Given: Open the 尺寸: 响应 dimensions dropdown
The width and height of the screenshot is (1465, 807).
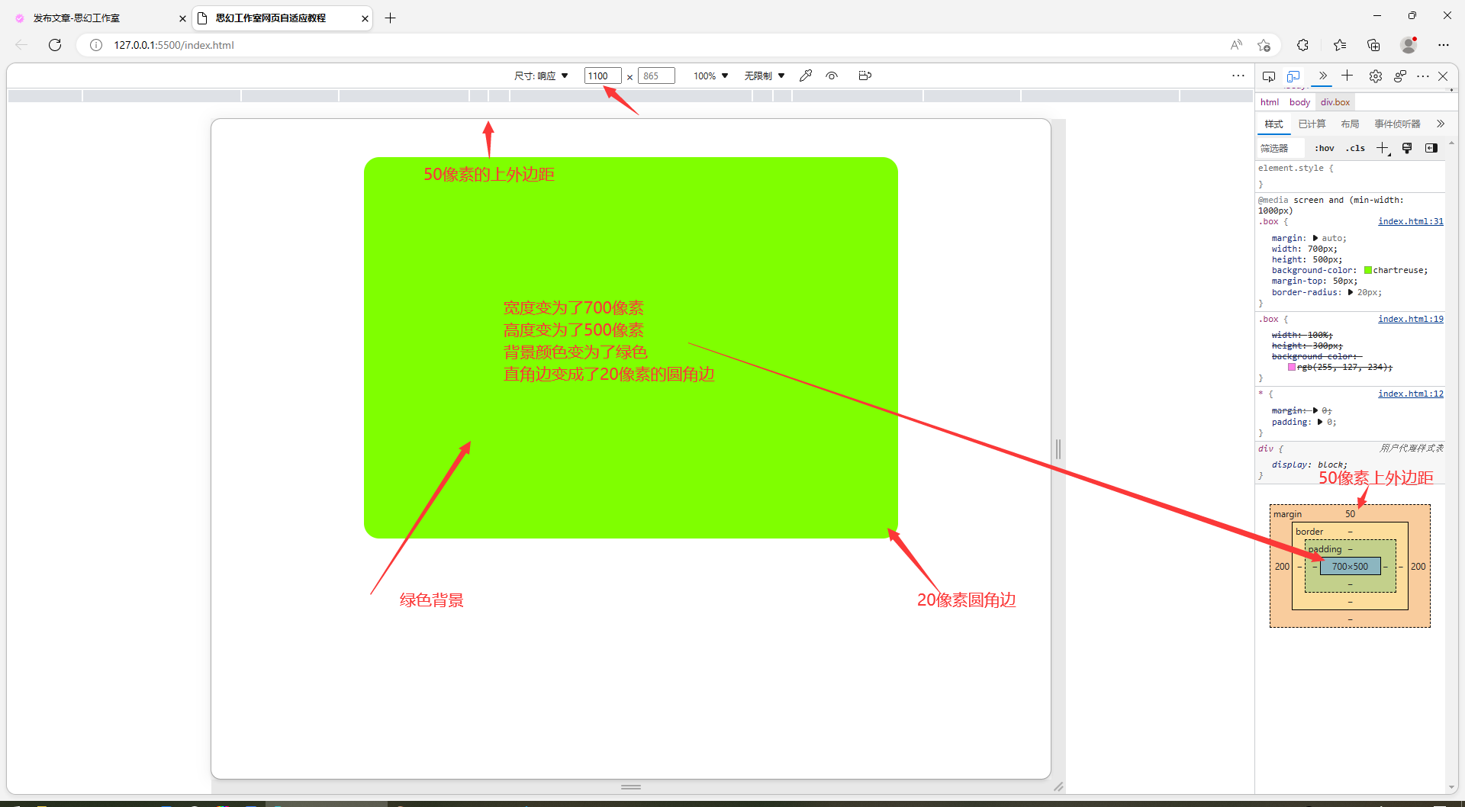Looking at the screenshot, I should (541, 76).
